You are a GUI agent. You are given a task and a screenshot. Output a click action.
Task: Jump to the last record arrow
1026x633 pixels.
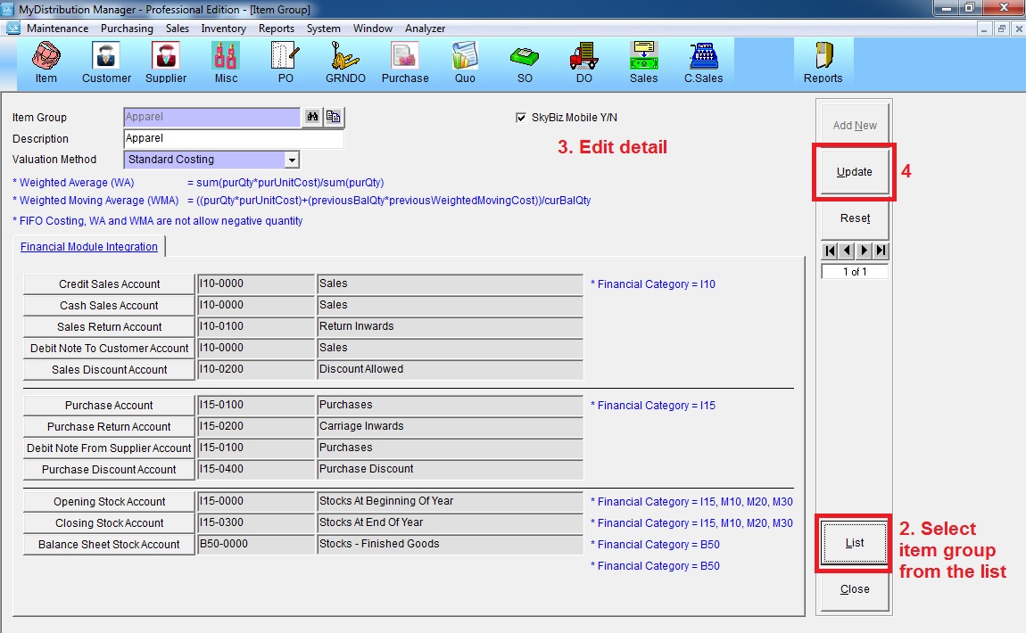click(881, 251)
